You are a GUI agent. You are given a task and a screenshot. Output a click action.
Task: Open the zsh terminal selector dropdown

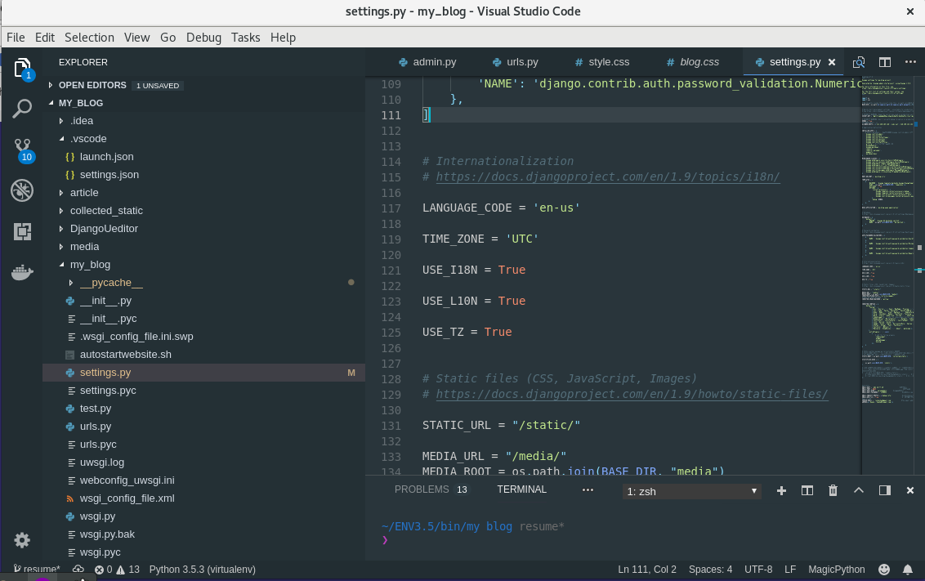tap(691, 491)
